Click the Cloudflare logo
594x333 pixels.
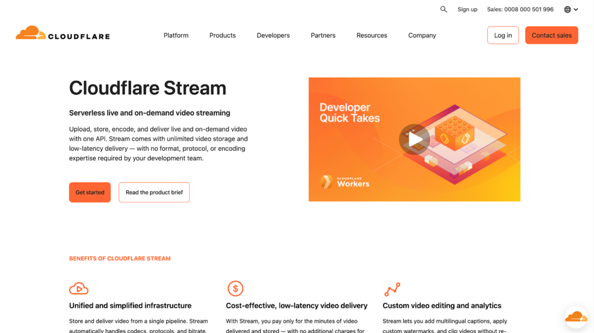tap(63, 33)
